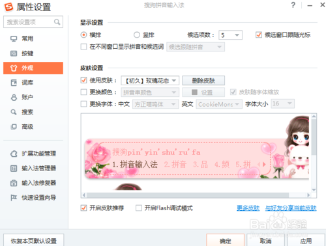Click the repair kit icon for 输入法修复器
Viewport: 326px width, 246px height.
[14, 183]
